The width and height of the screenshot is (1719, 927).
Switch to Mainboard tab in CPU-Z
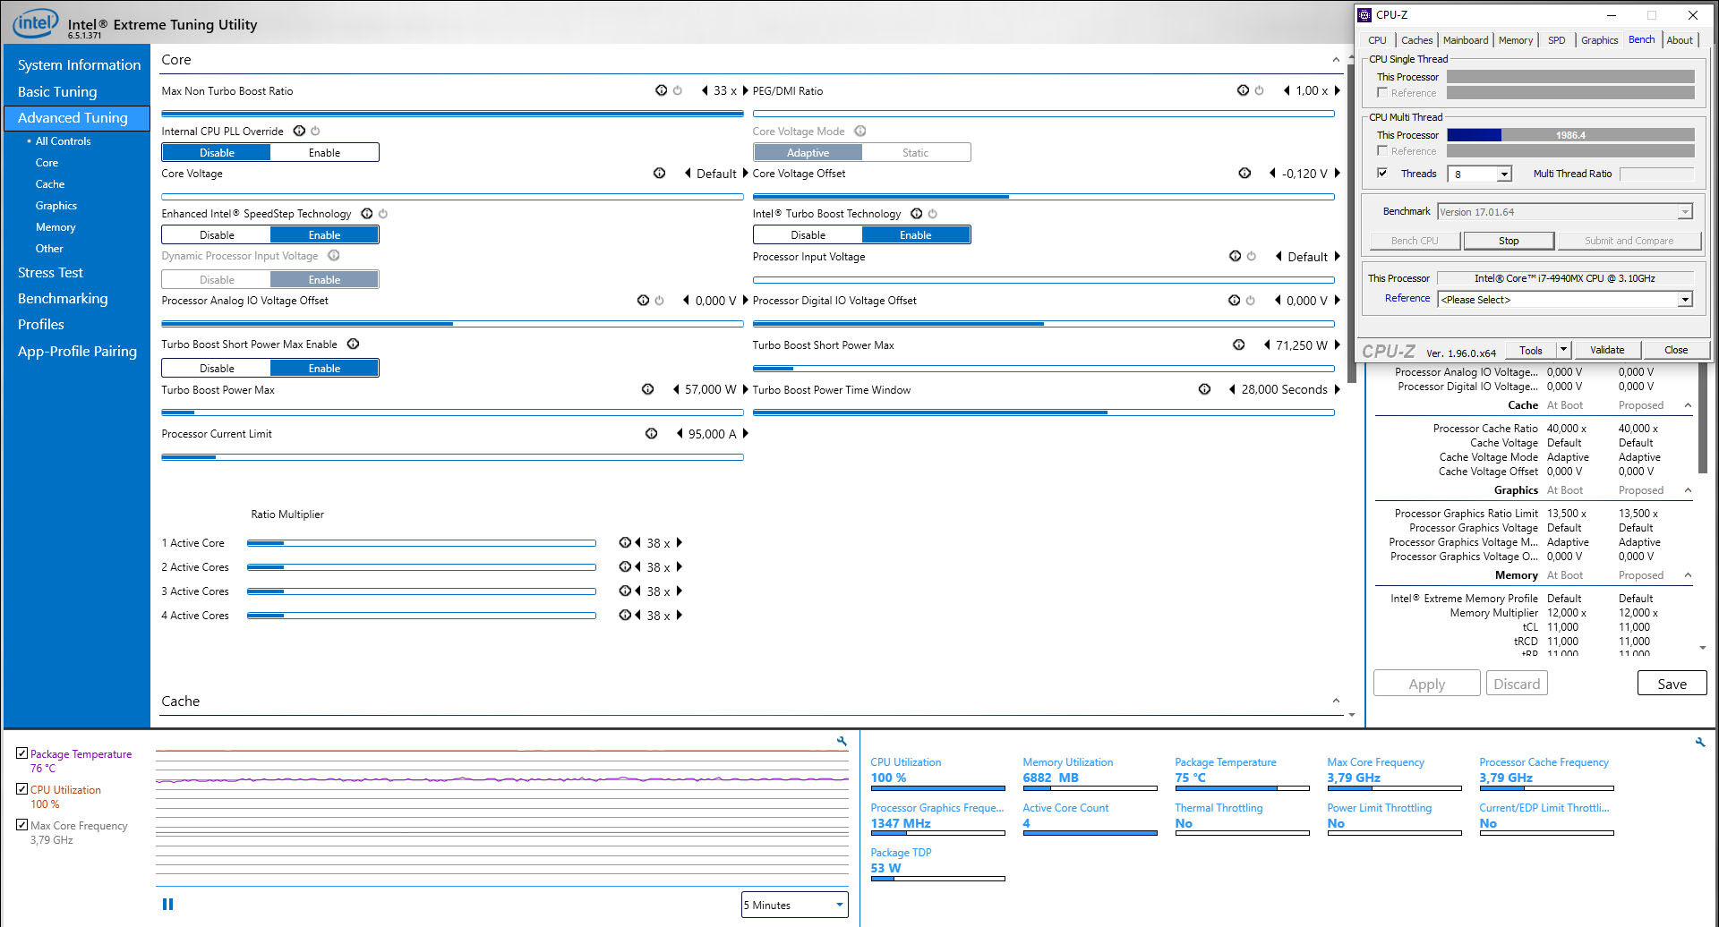1466,40
